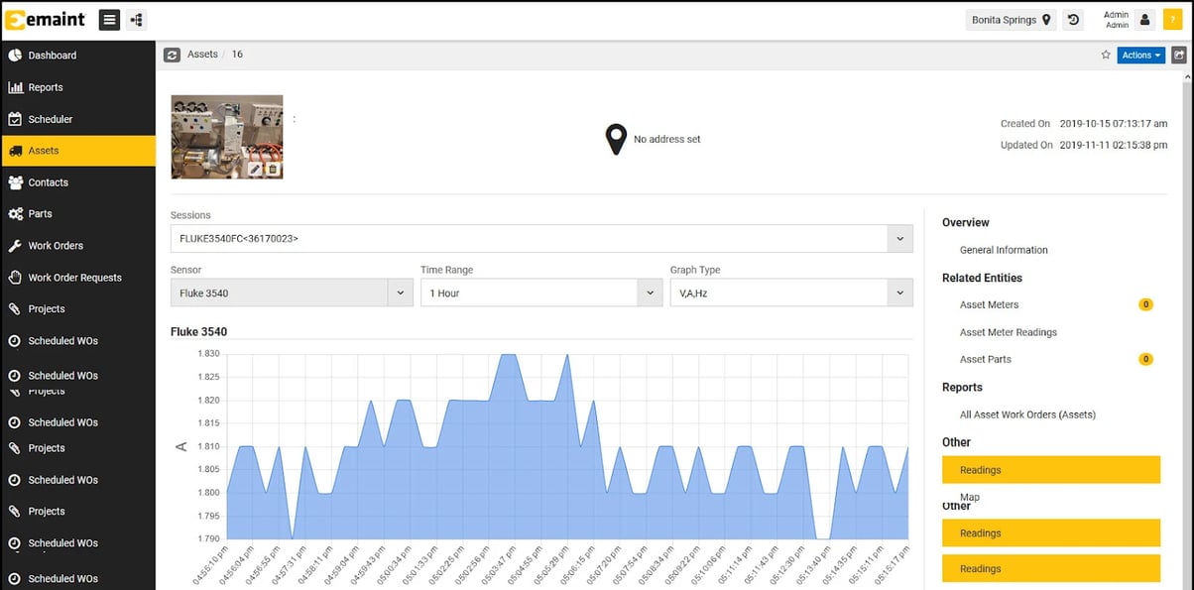Click the location pin in the Bonita Springs selector

pyautogui.click(x=1044, y=19)
